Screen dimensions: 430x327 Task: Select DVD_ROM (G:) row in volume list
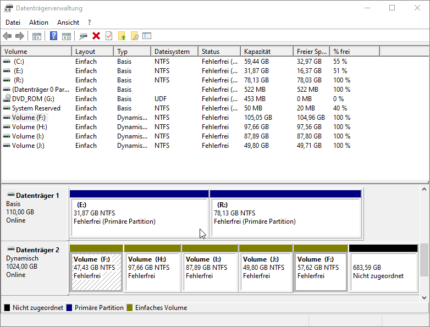point(33,99)
